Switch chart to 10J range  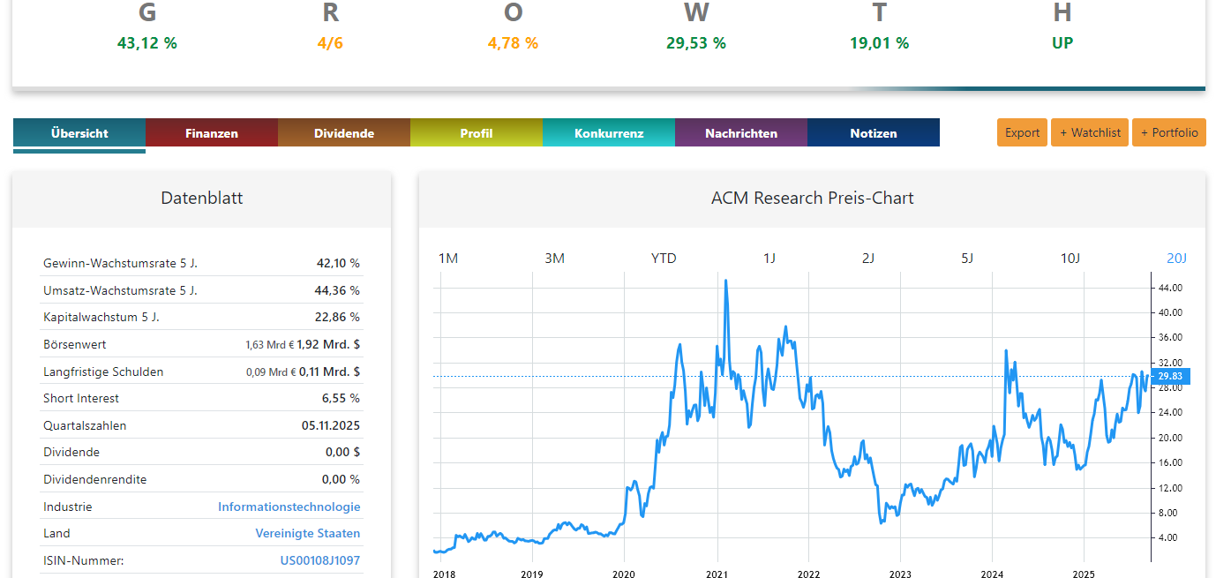1070,258
